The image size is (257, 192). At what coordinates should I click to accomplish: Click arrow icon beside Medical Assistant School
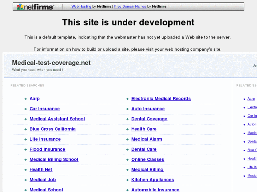(x=25, y=119)
